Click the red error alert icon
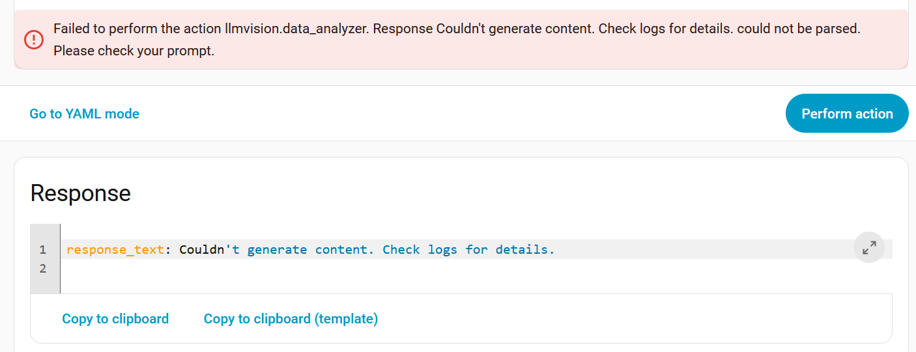 [33, 40]
